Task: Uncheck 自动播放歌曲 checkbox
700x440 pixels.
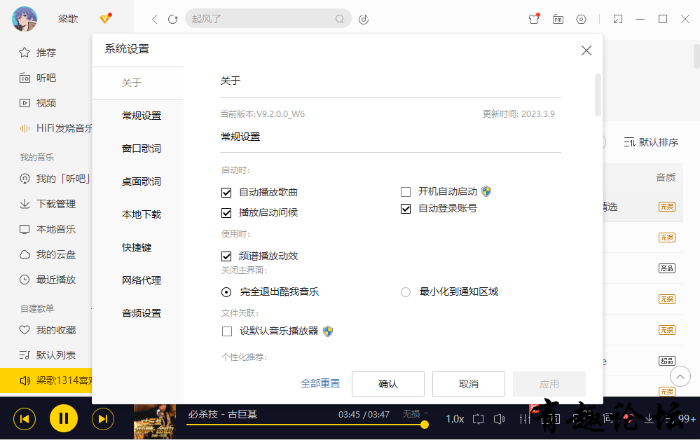Action: point(226,193)
